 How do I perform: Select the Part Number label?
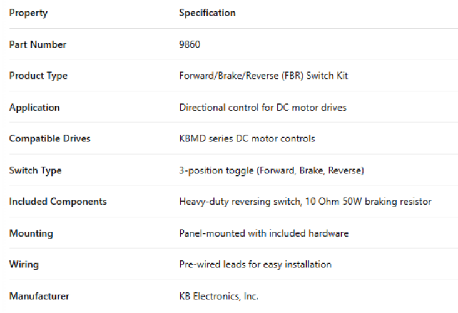click(38, 44)
